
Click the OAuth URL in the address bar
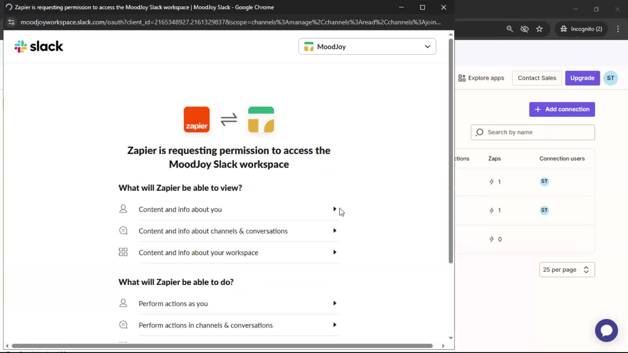point(231,22)
